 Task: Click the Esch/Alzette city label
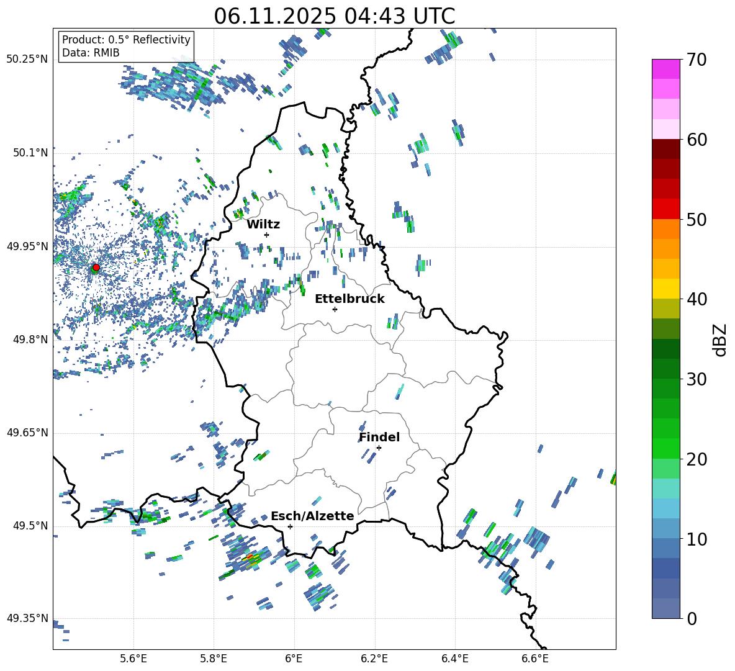coord(312,516)
